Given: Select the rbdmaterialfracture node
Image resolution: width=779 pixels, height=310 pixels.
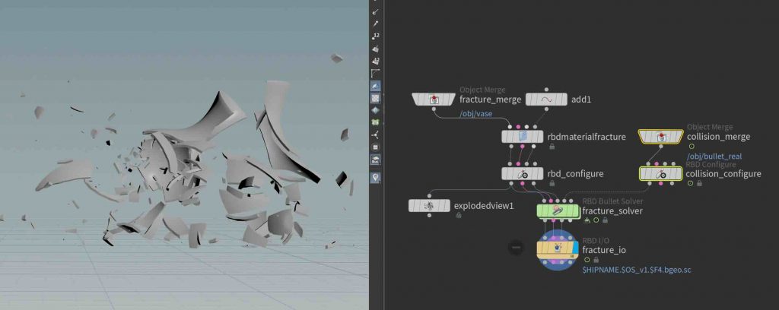Looking at the screenshot, I should 523,137.
